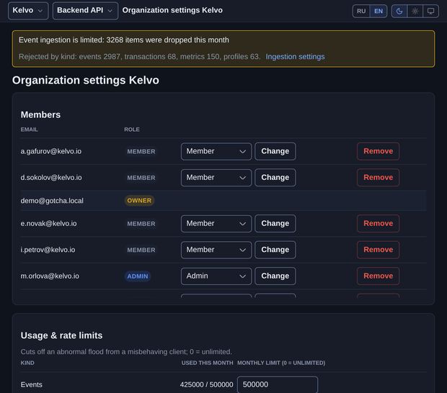Remove member i.petrov@kelvo.io
The image size is (447, 393).
pyautogui.click(x=378, y=250)
